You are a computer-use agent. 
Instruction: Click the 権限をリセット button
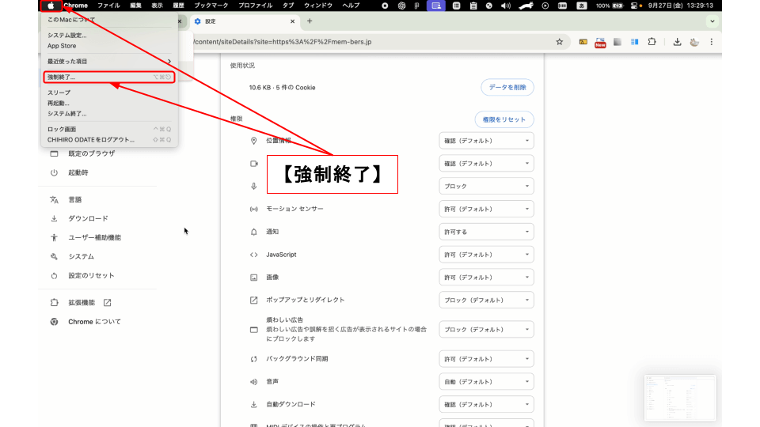[504, 119]
